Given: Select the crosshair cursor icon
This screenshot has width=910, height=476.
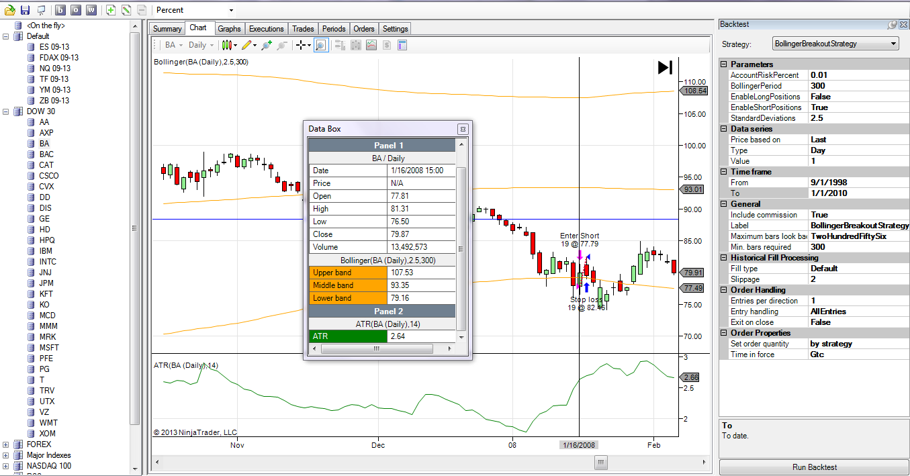Looking at the screenshot, I should coord(302,45).
